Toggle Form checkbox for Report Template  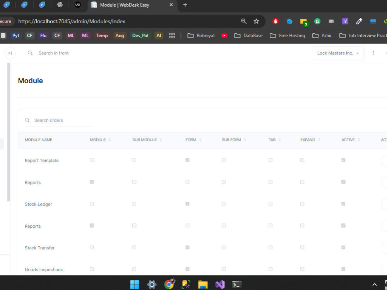pyautogui.click(x=187, y=160)
